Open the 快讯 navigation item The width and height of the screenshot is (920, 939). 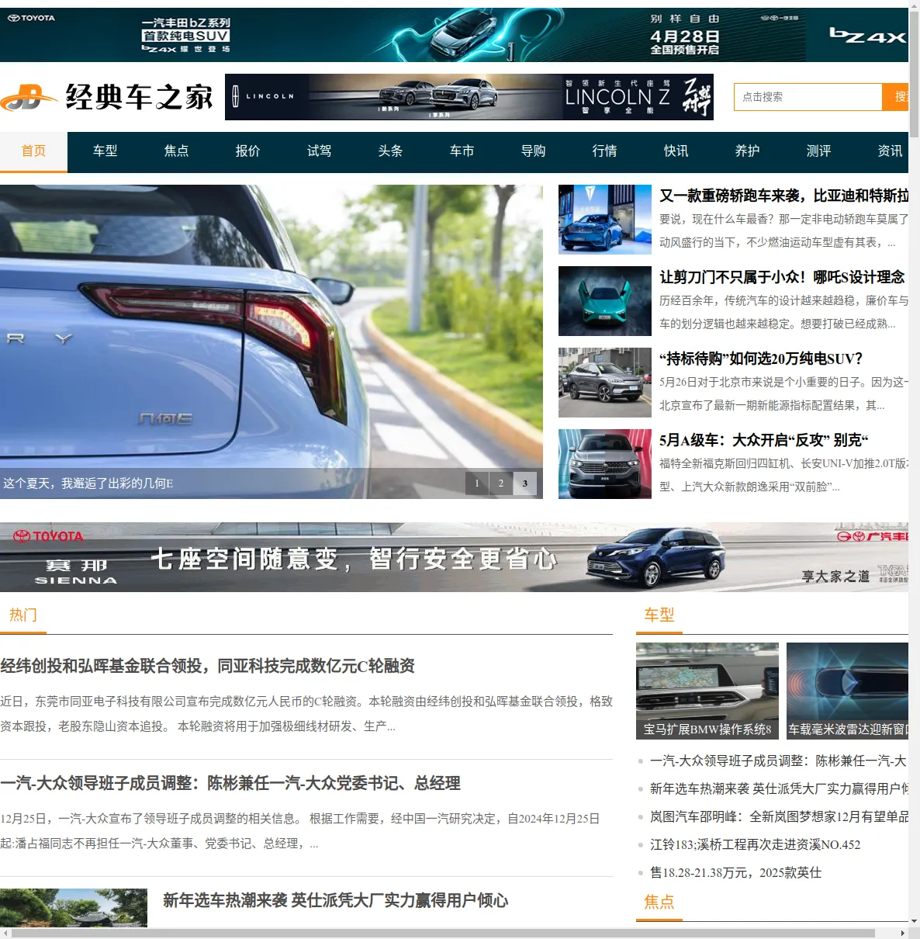click(x=676, y=151)
